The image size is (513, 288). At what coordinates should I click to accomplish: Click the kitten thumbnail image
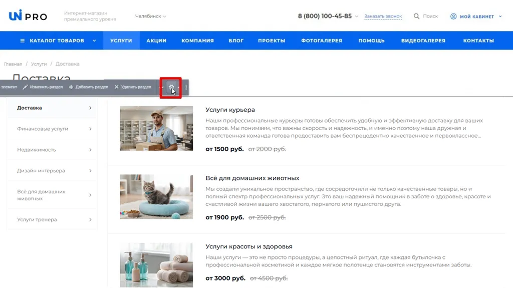click(156, 197)
